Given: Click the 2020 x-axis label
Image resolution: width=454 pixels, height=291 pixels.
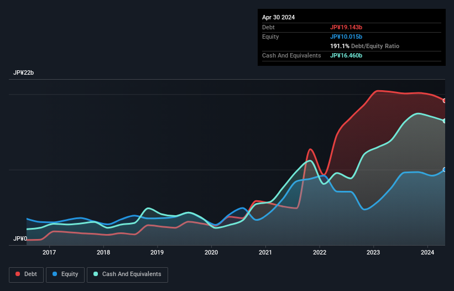Looking at the screenshot, I should pyautogui.click(x=211, y=252).
